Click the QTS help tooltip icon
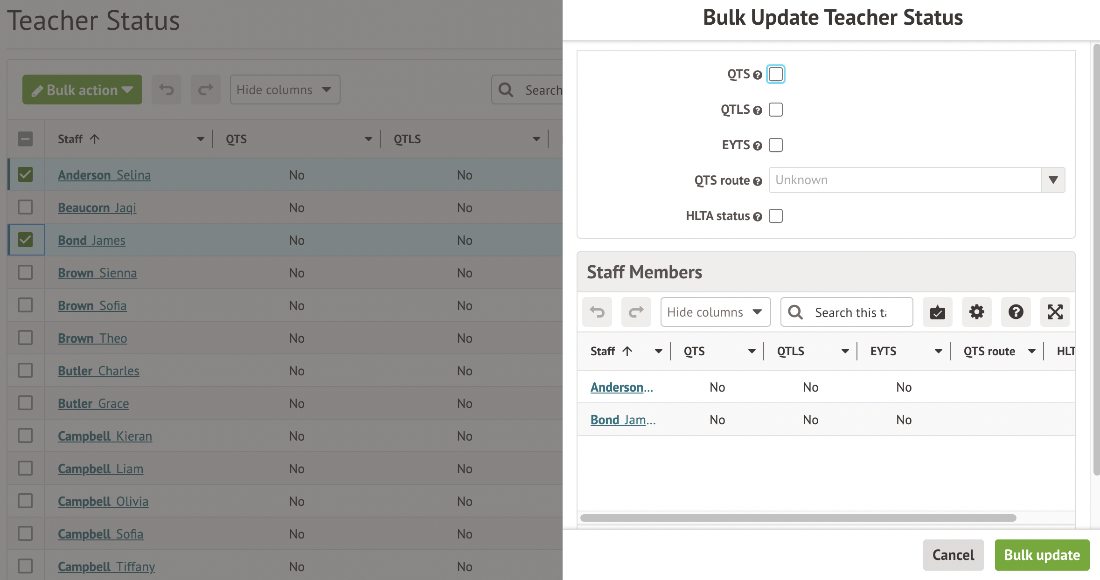The width and height of the screenshot is (1100, 580). pyautogui.click(x=758, y=75)
